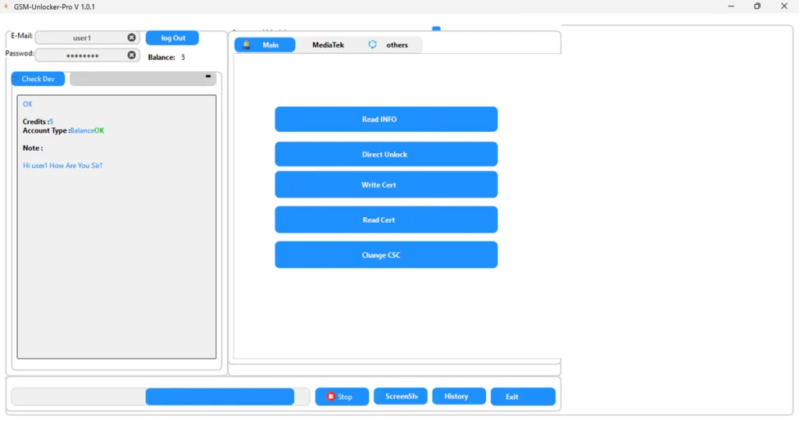Click the Check Dev button

pyautogui.click(x=38, y=79)
